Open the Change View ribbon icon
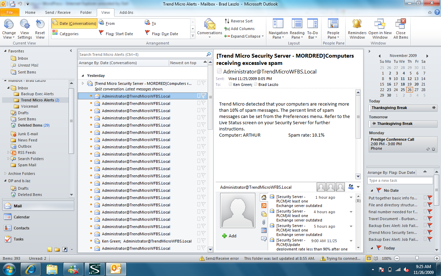Viewport: 441px width, 276px height. [9, 25]
